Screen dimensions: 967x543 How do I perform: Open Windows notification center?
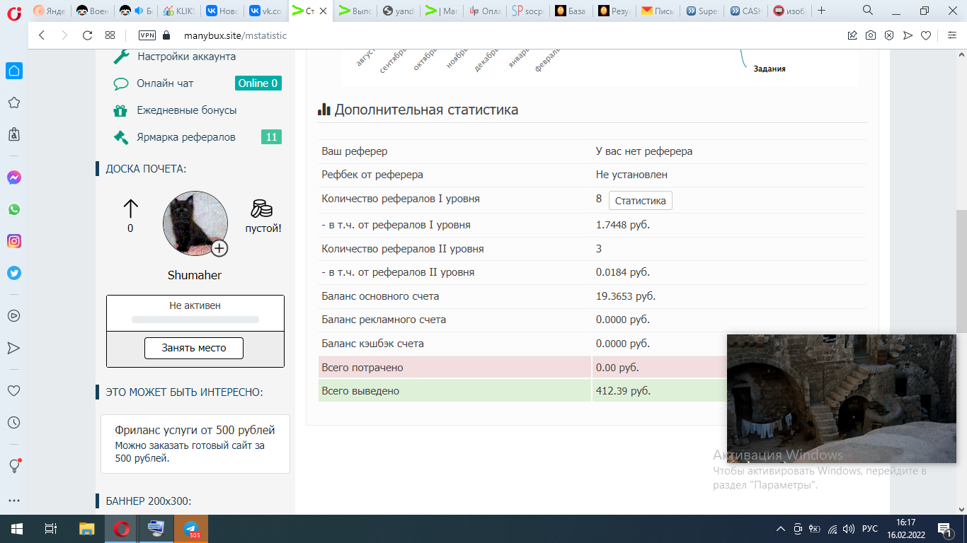pyautogui.click(x=945, y=529)
